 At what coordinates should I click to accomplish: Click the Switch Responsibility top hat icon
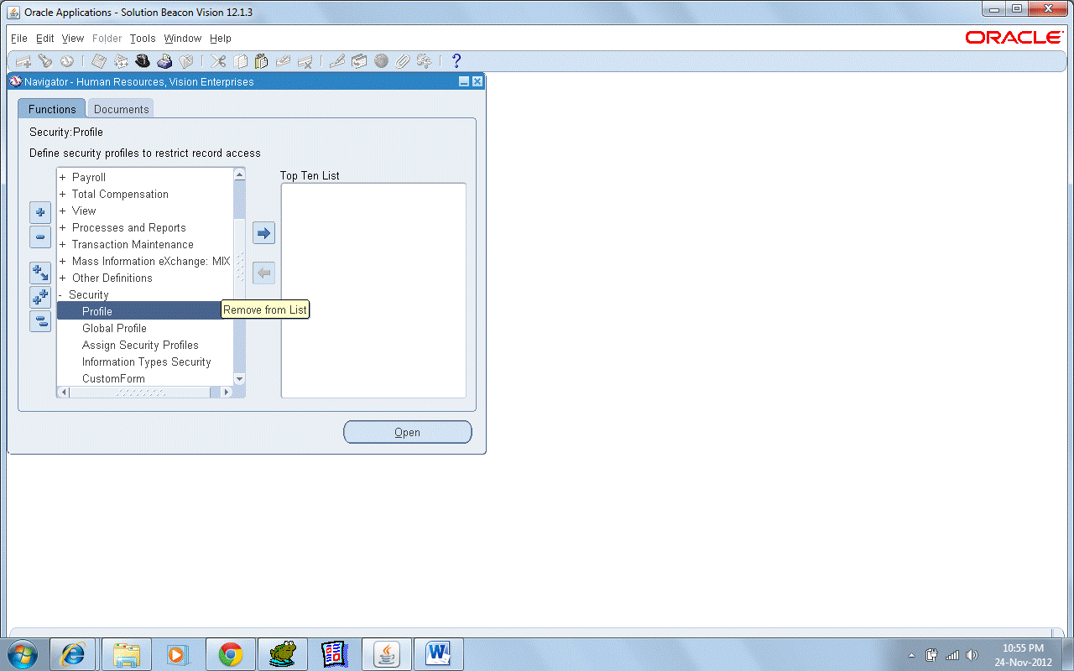pos(143,60)
